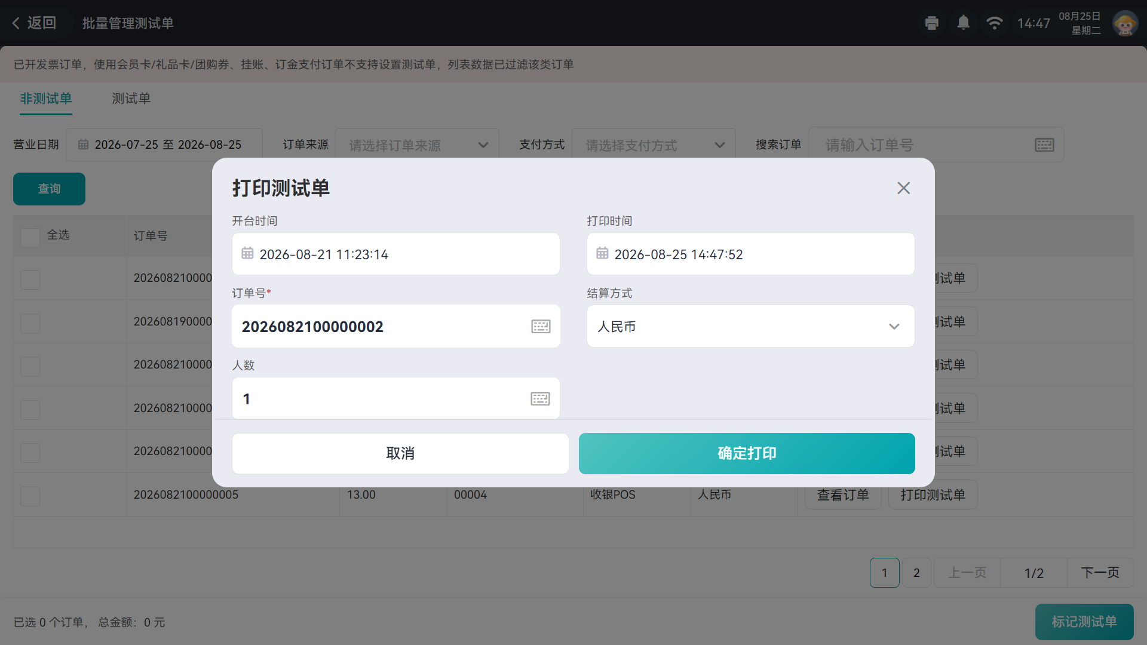The width and height of the screenshot is (1147, 645).
Task: Check the 20260819 order row checkbox
Action: click(30, 323)
